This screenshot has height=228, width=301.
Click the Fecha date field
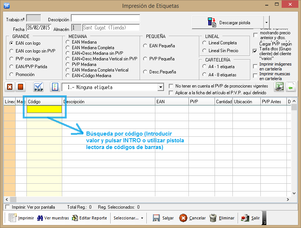[x=39, y=28]
